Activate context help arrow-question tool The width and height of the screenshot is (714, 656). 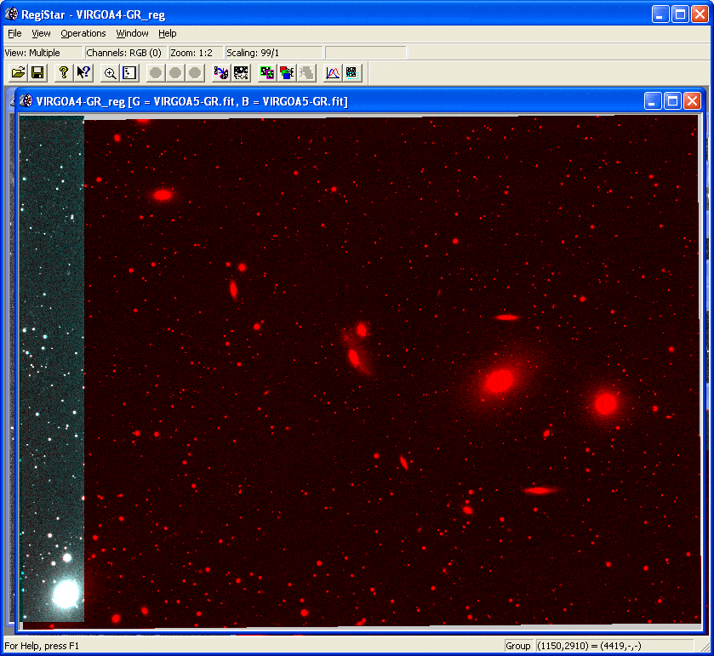[x=83, y=73]
